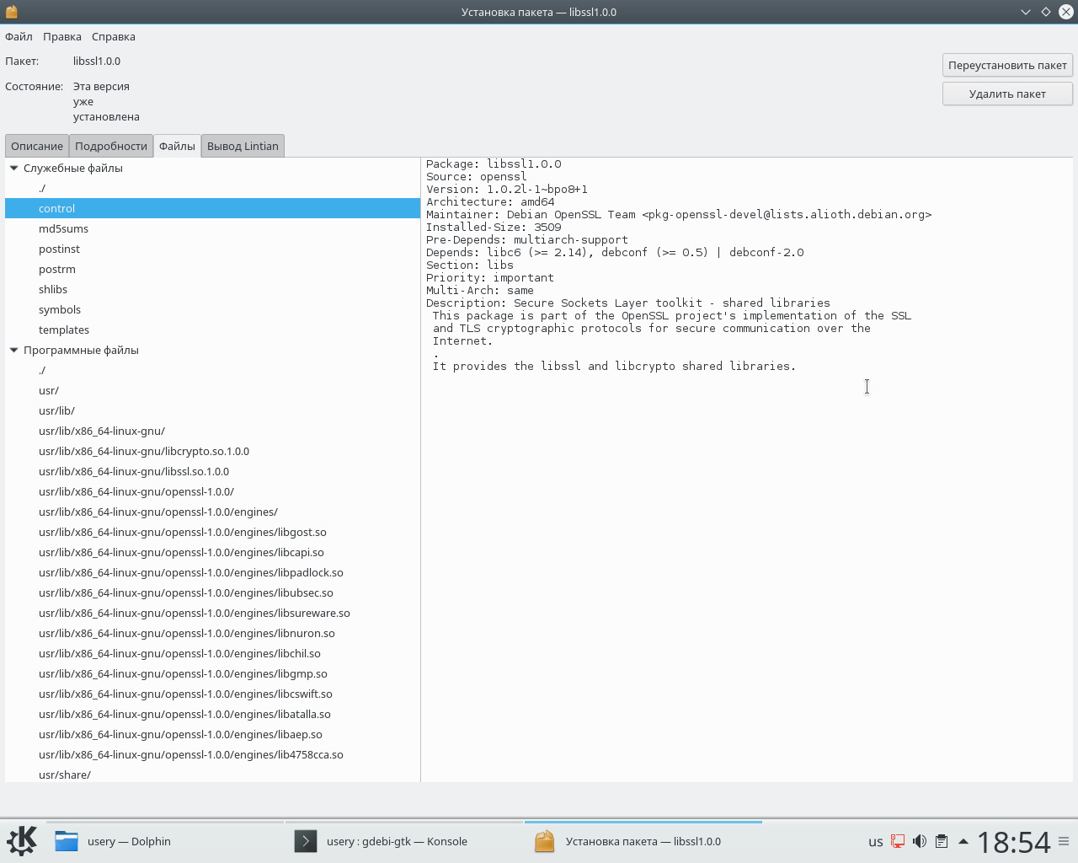The width and height of the screenshot is (1078, 863).
Task: Select the md5sums file
Action: point(212,228)
